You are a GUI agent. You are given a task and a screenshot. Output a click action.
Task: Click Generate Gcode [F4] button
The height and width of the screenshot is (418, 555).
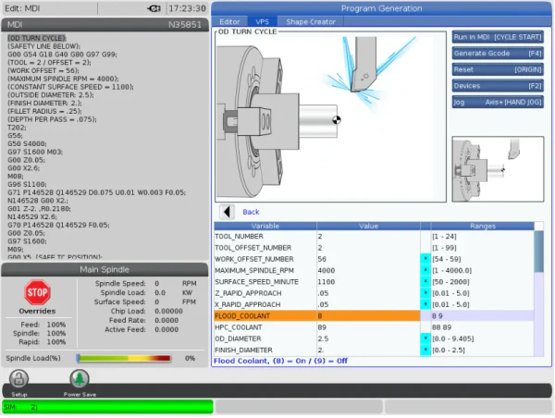coord(498,54)
